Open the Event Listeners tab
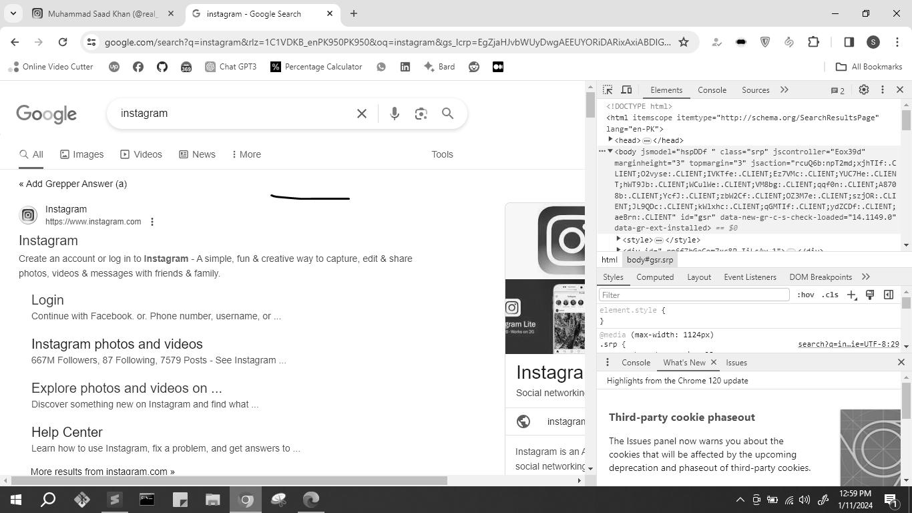This screenshot has height=513, width=912. [750, 277]
